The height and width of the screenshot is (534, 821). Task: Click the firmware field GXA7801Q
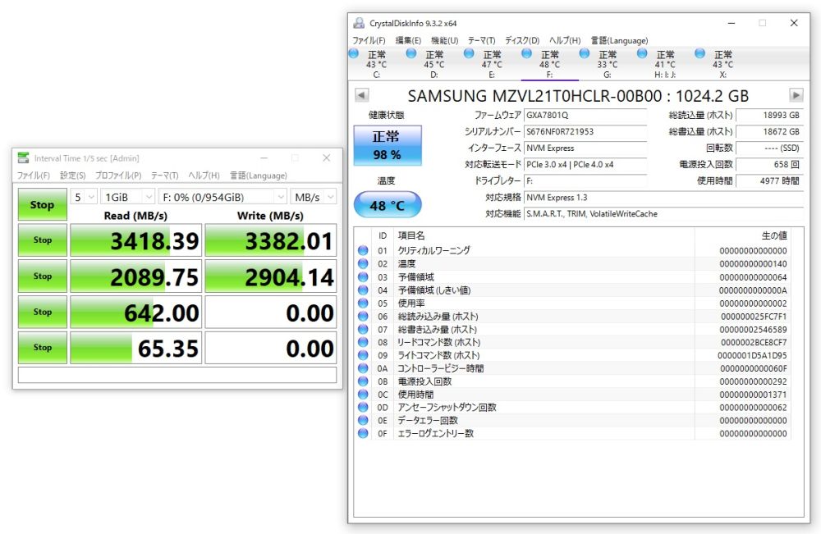[585, 115]
